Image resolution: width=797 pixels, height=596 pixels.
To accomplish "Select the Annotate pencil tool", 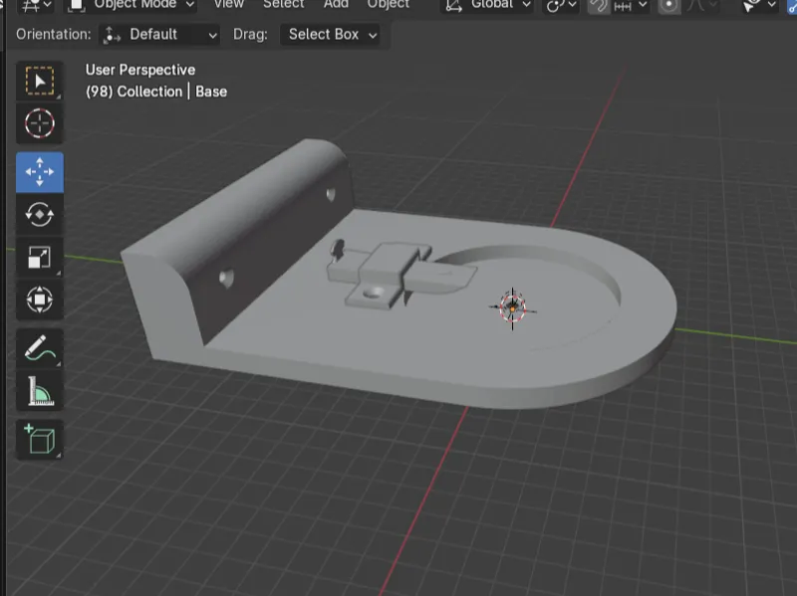I will coord(40,348).
